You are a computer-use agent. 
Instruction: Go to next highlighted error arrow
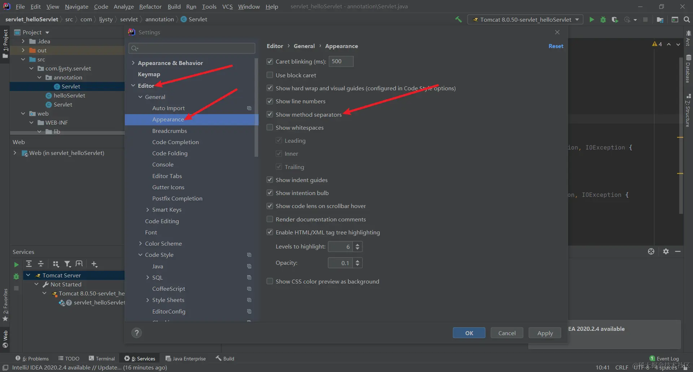[x=678, y=44]
